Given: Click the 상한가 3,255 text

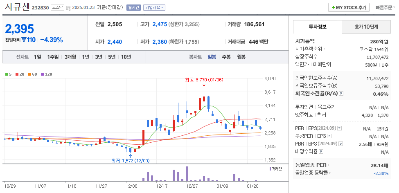Looking at the screenshot, I should pos(184,25).
